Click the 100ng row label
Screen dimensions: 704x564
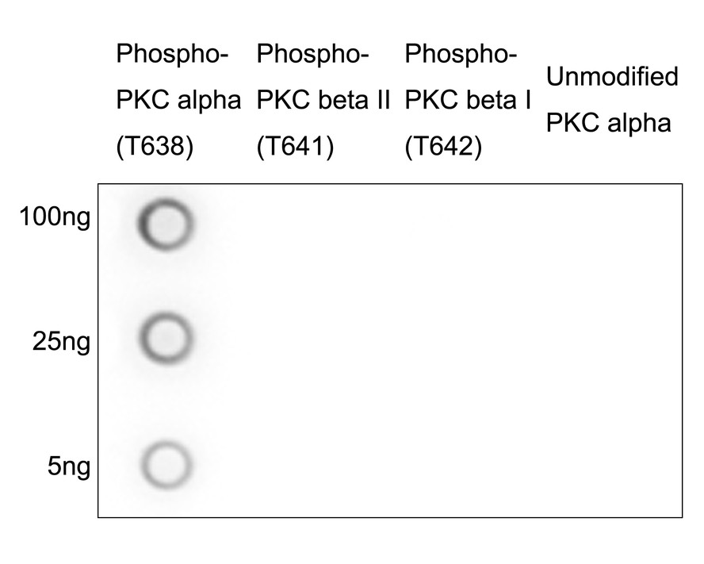55,217
